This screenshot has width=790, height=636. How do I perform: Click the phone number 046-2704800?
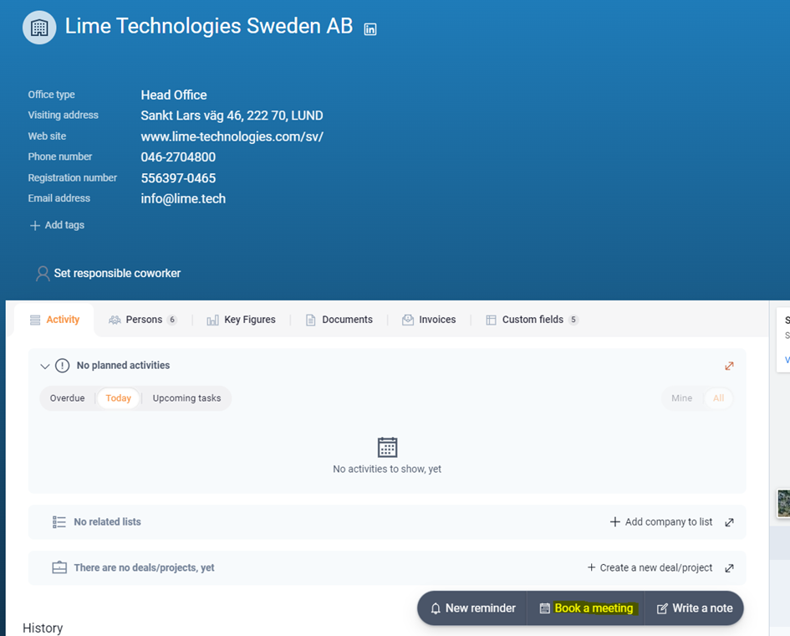coord(178,157)
